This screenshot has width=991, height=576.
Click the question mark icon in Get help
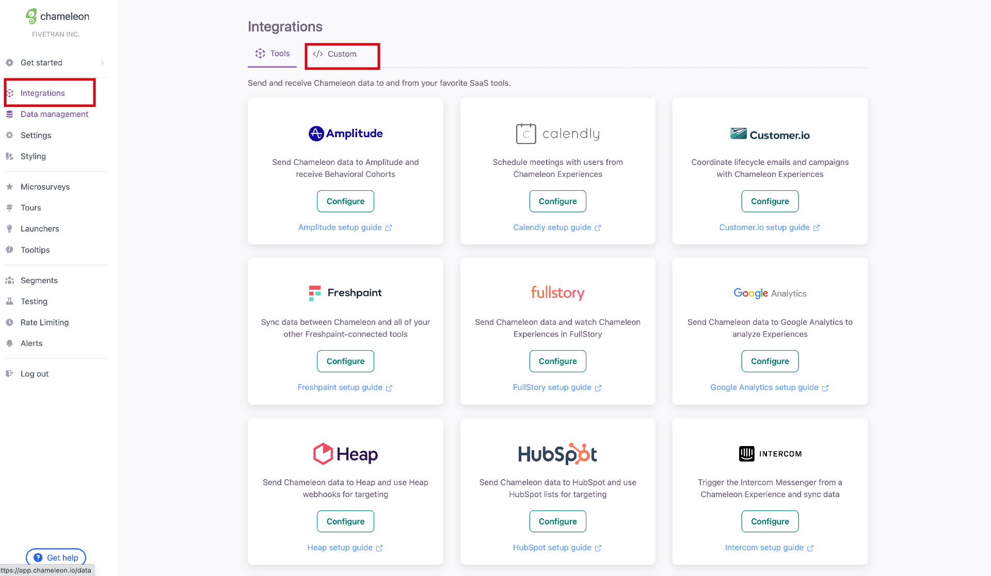click(x=38, y=558)
